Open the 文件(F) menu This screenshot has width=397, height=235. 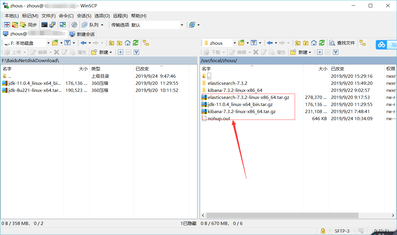click(x=49, y=16)
